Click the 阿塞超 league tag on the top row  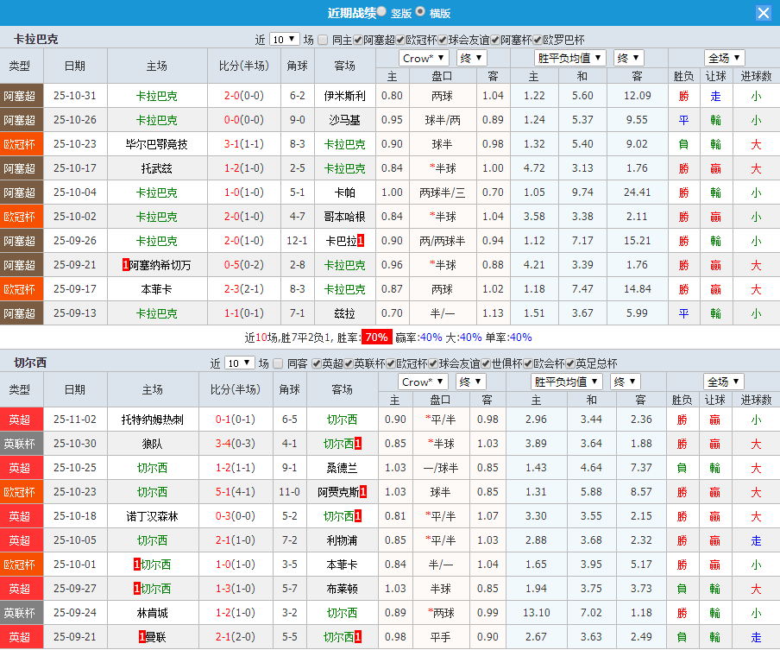(21, 96)
